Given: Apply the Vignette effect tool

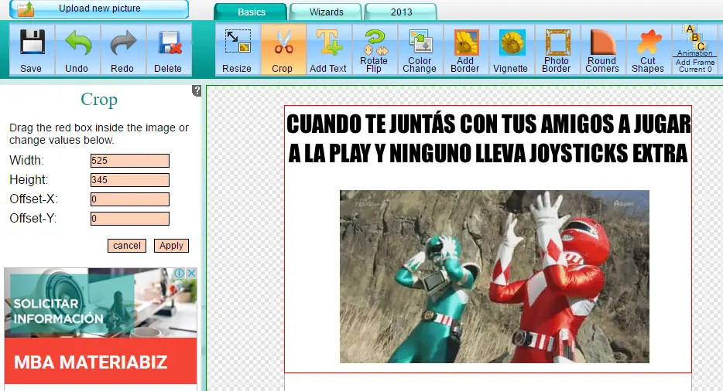Looking at the screenshot, I should (x=512, y=49).
